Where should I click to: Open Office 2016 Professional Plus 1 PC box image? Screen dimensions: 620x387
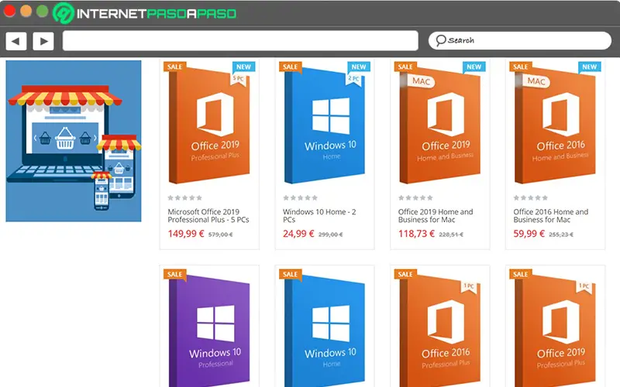pos(439,331)
